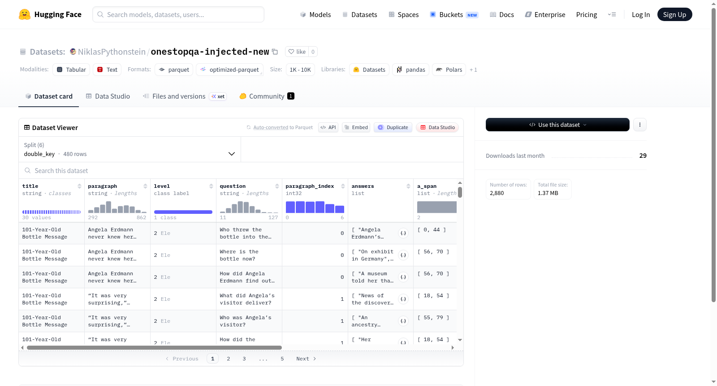Click the question lengths histogram

tap(249, 207)
